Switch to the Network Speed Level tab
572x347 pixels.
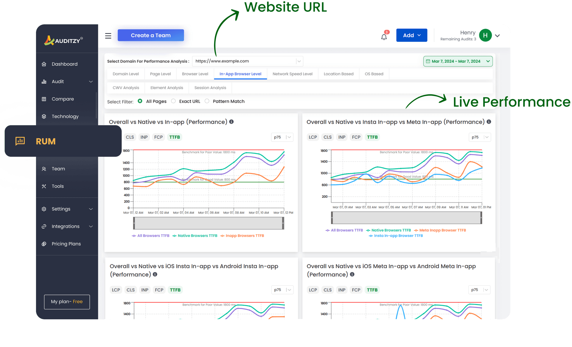292,74
